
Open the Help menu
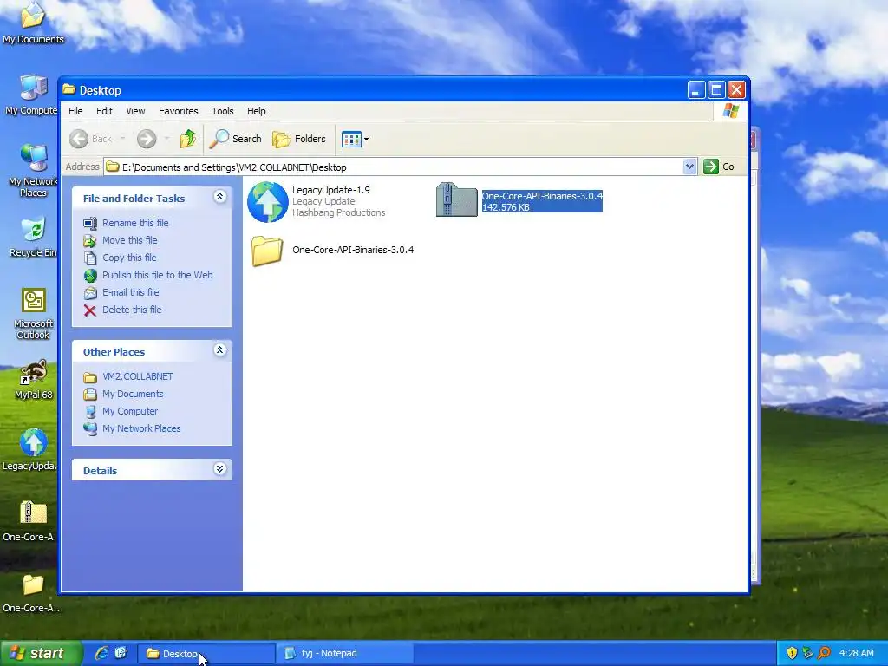pos(256,111)
